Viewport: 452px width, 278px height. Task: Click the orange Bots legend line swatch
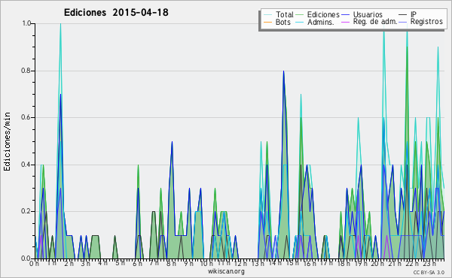pos(267,22)
